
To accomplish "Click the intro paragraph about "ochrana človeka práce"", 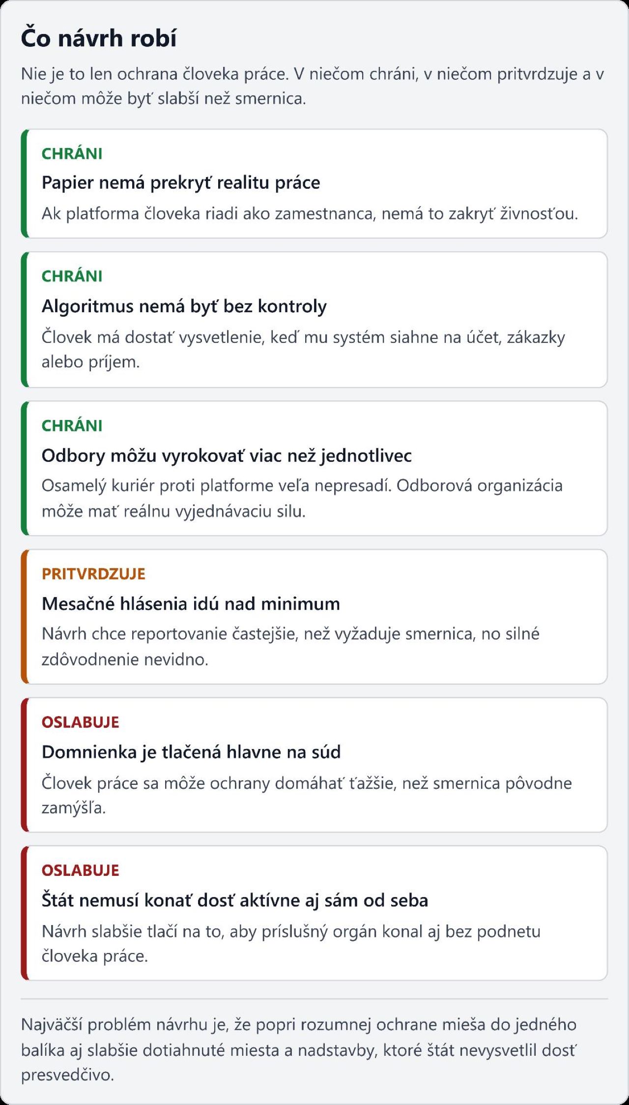I will pyautogui.click(x=312, y=86).
